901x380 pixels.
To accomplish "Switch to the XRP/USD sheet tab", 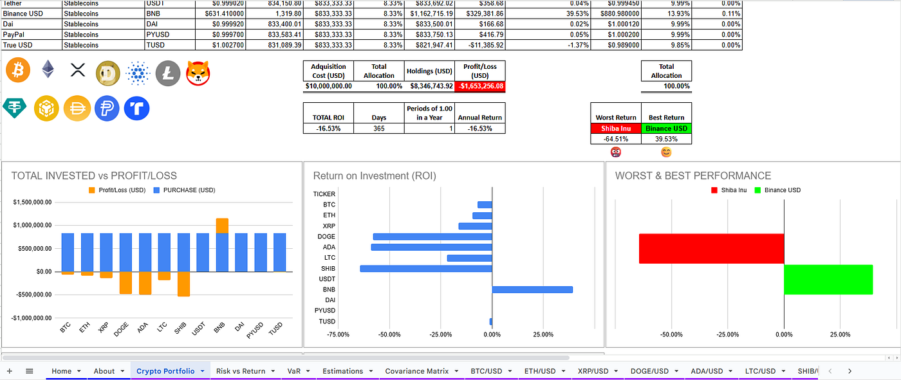I will coord(593,371).
